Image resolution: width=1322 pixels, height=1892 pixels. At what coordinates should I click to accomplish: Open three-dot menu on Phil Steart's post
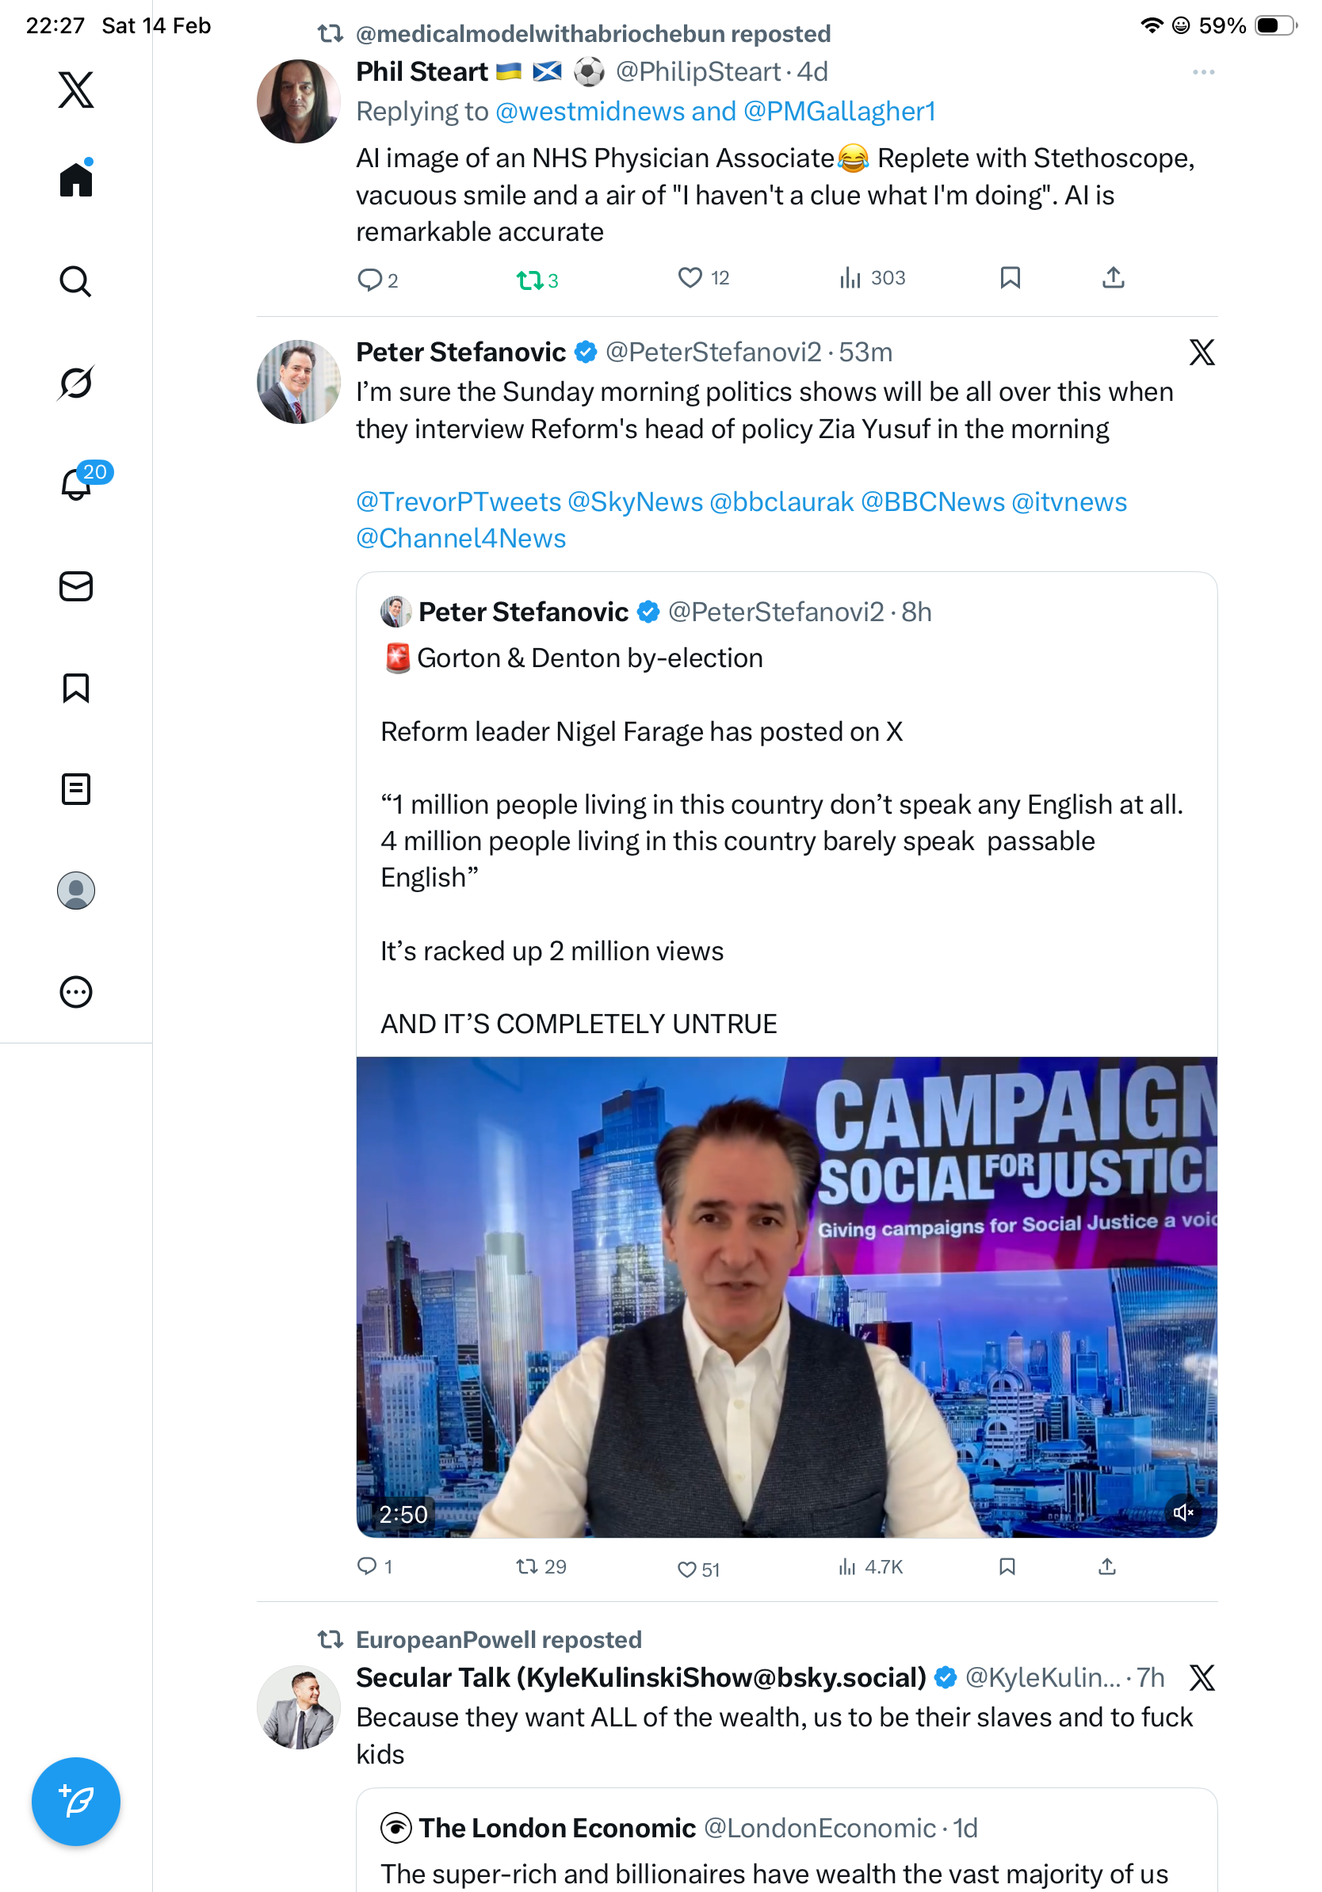1203,73
